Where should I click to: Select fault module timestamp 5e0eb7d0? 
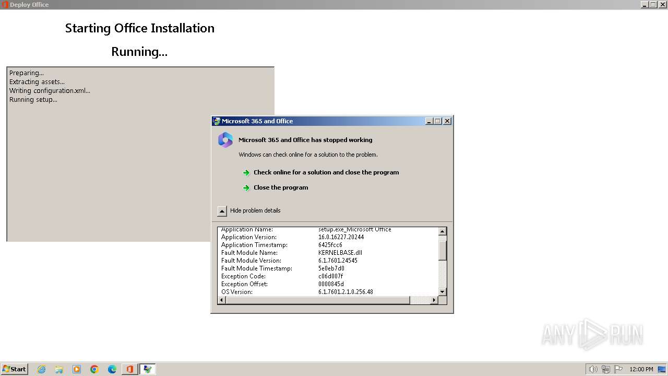[331, 268]
